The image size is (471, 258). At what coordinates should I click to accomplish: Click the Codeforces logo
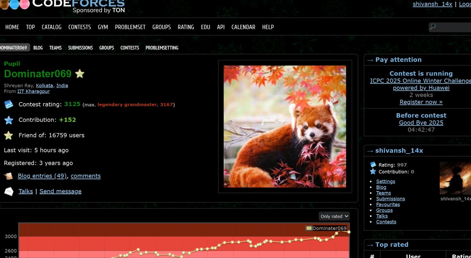point(63,6)
